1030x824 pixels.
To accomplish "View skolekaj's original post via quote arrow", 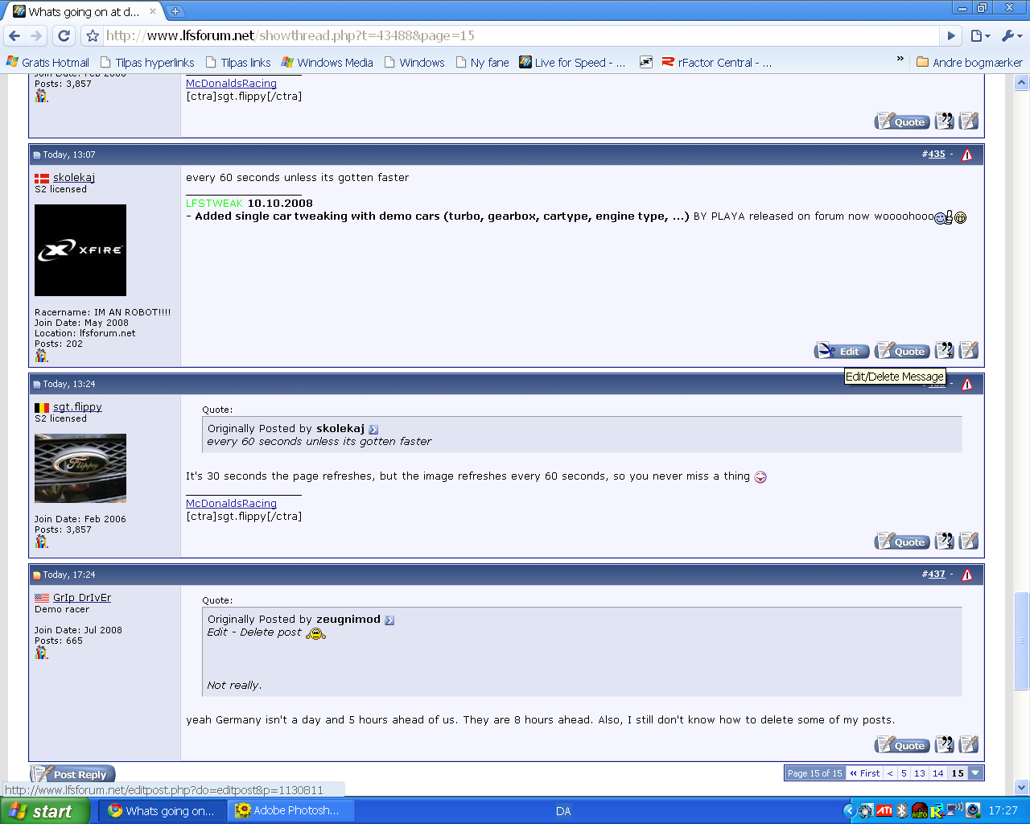I will [x=373, y=430].
